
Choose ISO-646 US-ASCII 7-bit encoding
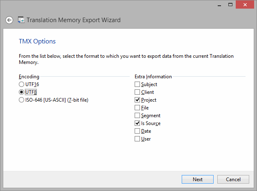pos(21,100)
